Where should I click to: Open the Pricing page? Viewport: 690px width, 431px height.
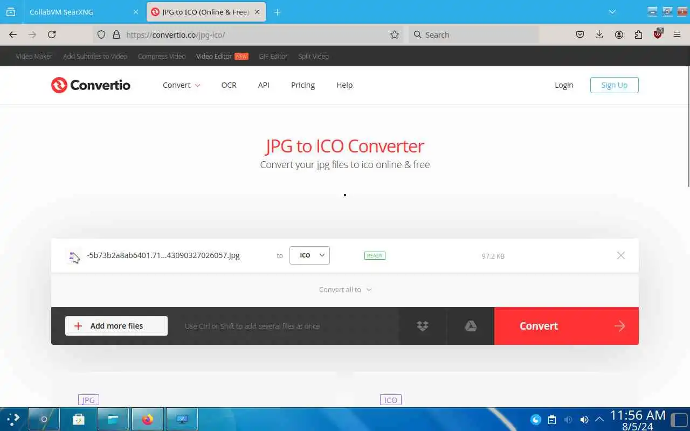coord(303,85)
